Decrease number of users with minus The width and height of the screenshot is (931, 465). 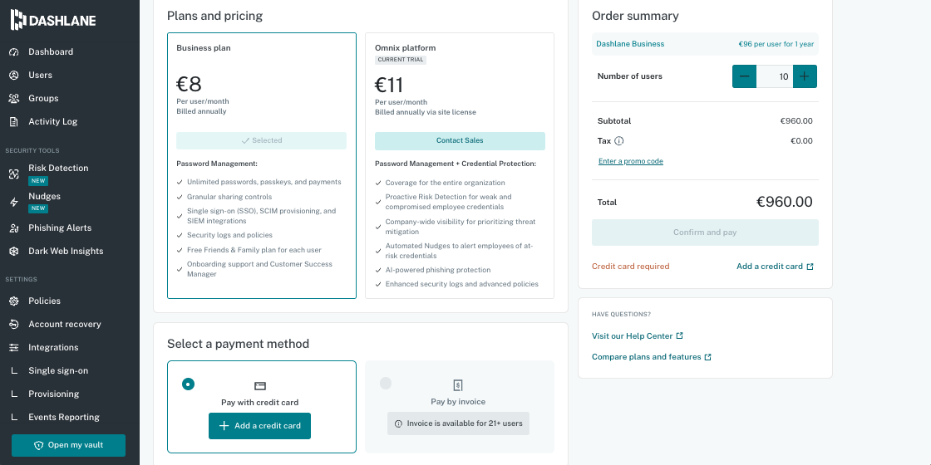[745, 76]
